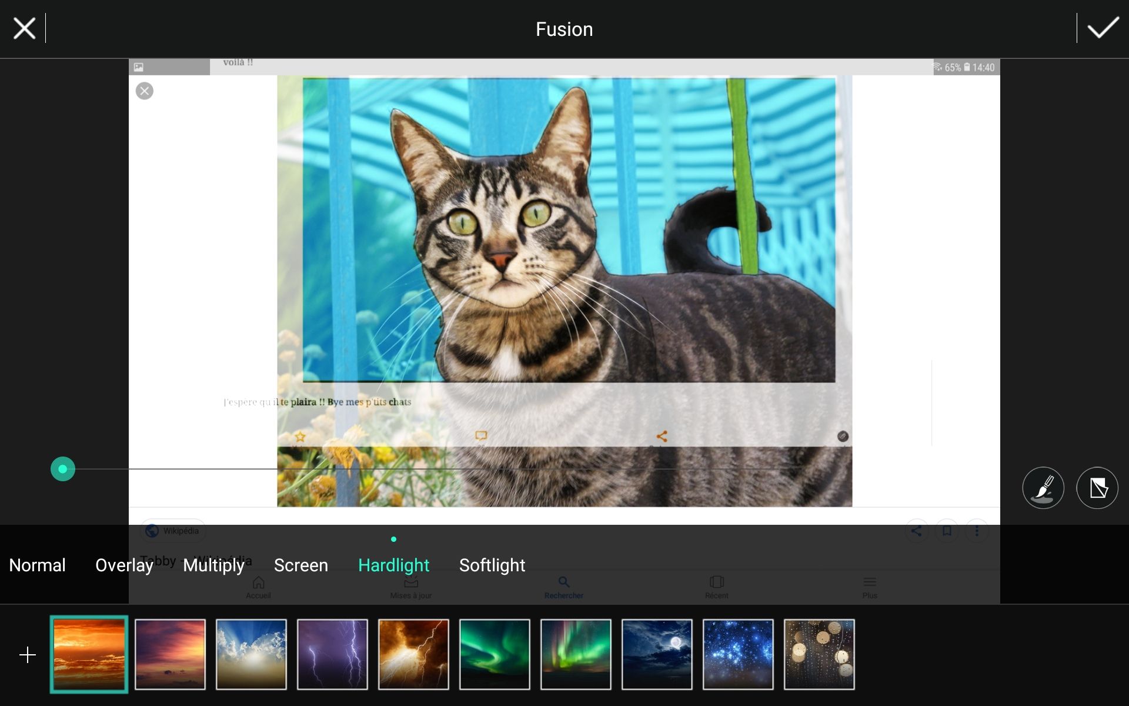Remove the overlay image with the gray X

click(x=145, y=91)
